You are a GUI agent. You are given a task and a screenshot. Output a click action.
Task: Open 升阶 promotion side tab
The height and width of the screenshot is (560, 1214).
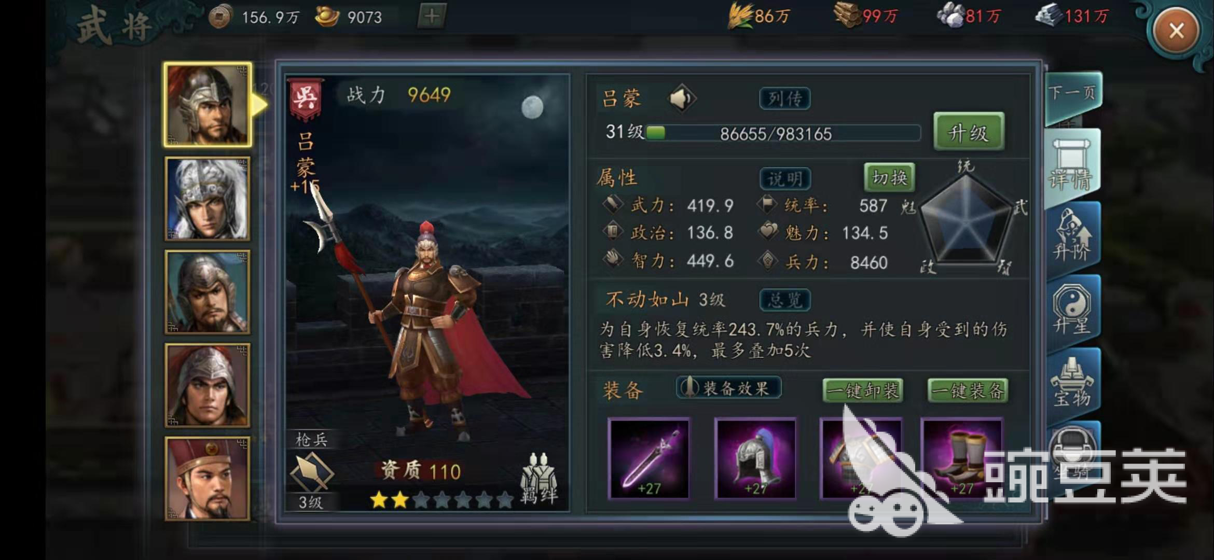[1073, 236]
